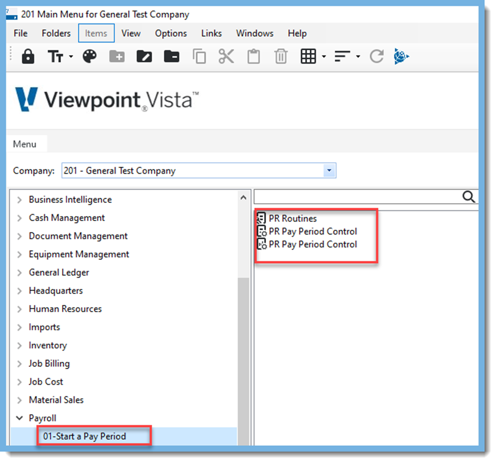Expand the Imports module chevron
Viewport: 496px width, 463px height.
[19, 327]
